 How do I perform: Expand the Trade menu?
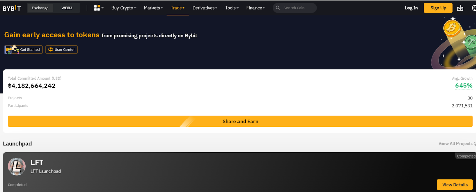(x=178, y=8)
